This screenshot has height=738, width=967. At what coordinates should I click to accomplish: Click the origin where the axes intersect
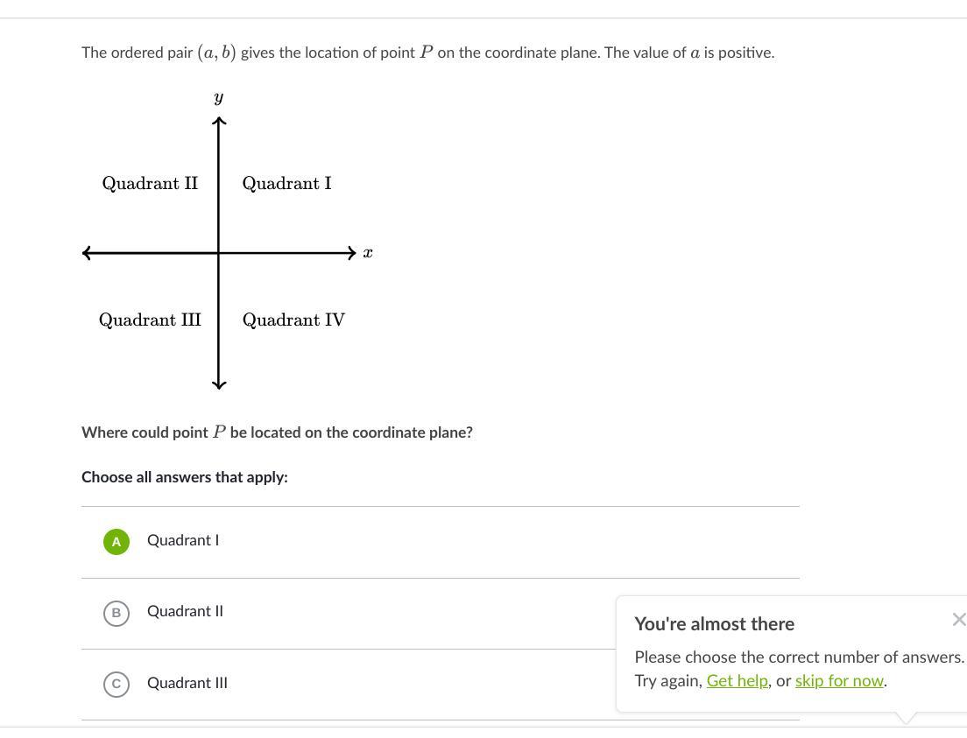pos(219,253)
